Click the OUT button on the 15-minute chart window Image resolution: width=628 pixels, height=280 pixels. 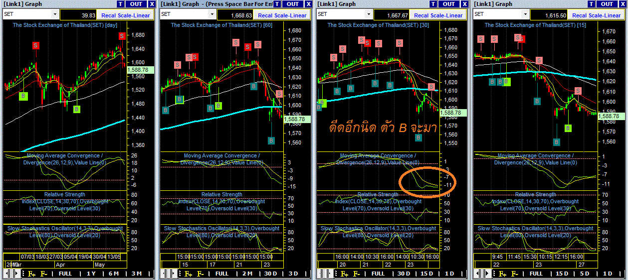[607, 4]
